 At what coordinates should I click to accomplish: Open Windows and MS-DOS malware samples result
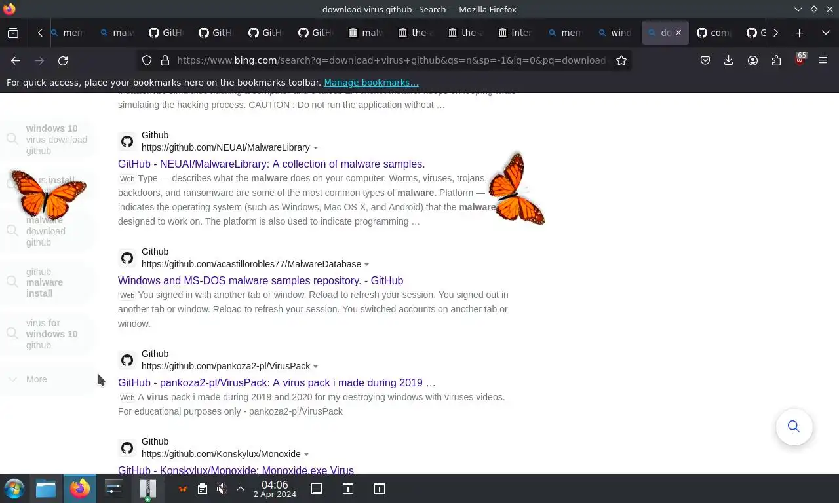pyautogui.click(x=260, y=280)
